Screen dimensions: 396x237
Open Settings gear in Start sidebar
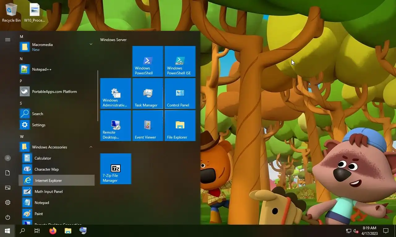8,202
